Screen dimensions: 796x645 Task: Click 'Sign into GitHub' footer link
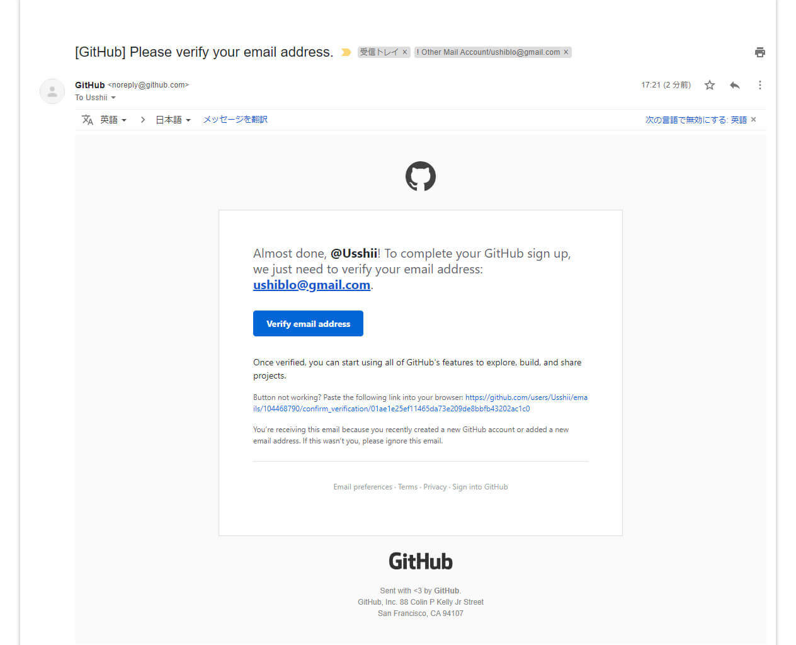tap(480, 487)
